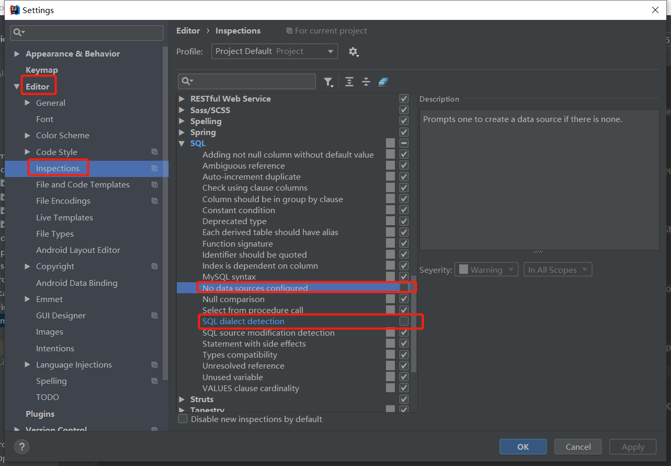
Task: Toggle the Deprecated type inspection checkbox
Action: pyautogui.click(x=404, y=221)
